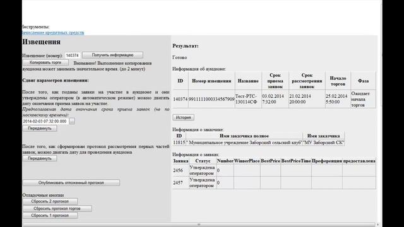Viewport: 404px width, 227px height.
Task: Click the История button
Action: pos(184,118)
